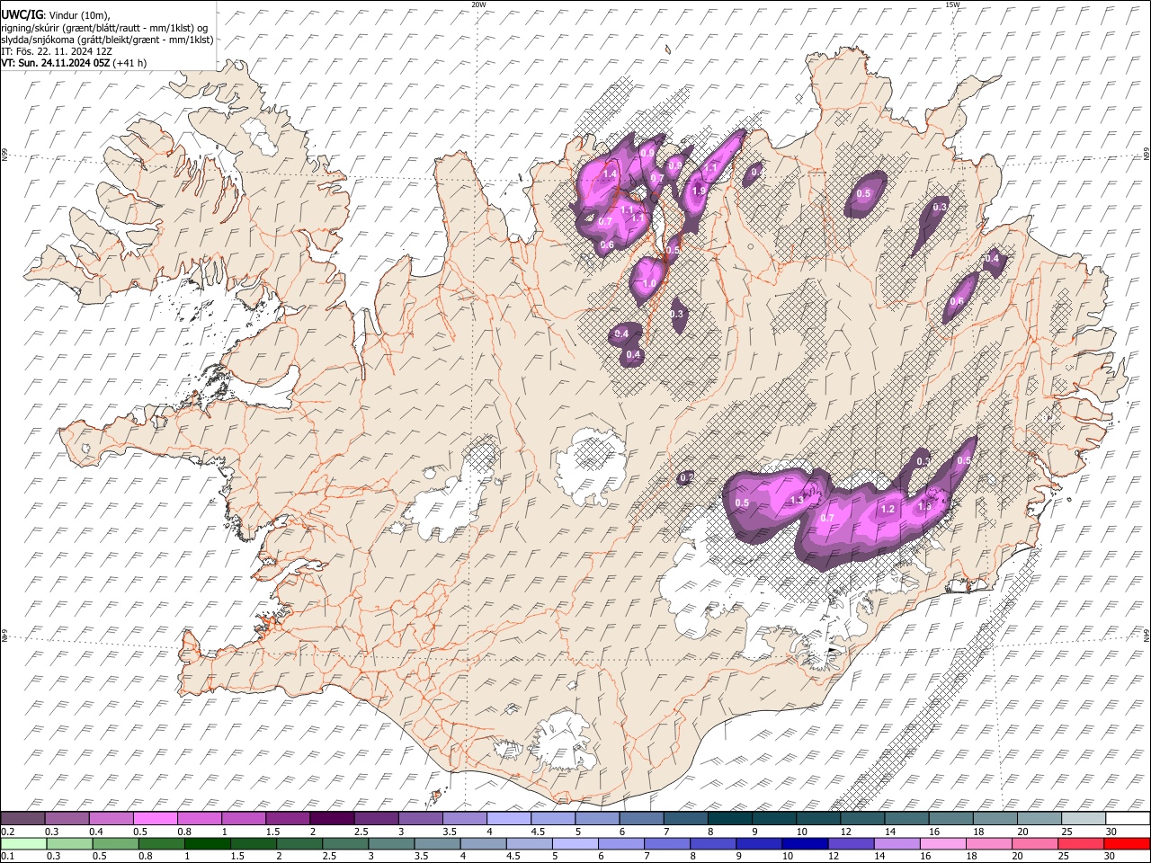
Task: Click the 1.9 precipitation value on the map
Action: coord(699,191)
